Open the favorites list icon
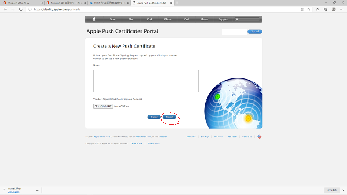 [x=317, y=9]
